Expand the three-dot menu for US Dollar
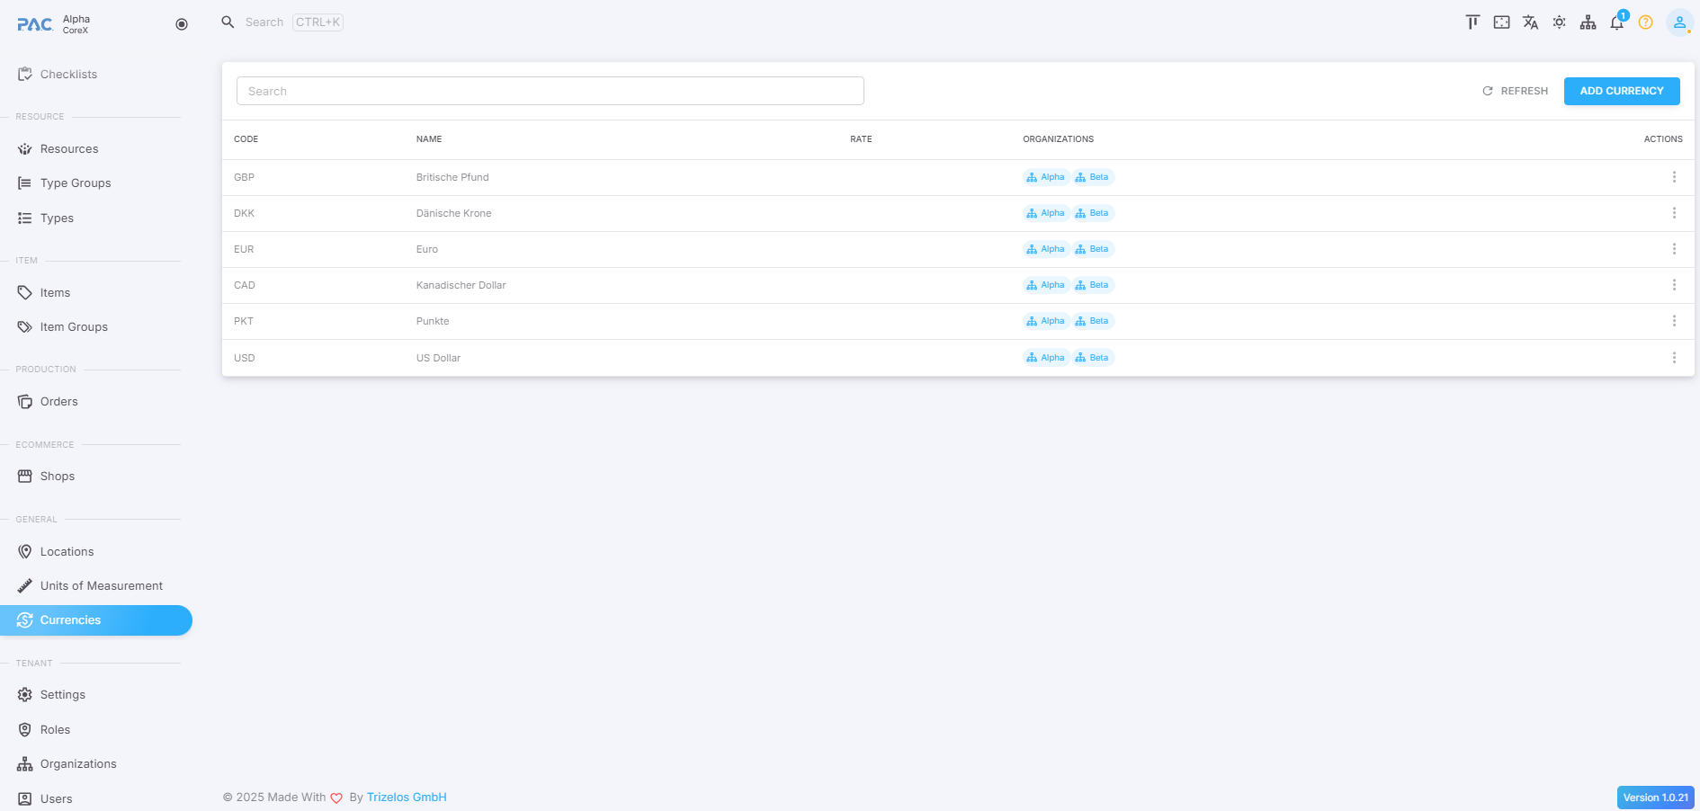The width and height of the screenshot is (1700, 811). click(1674, 358)
